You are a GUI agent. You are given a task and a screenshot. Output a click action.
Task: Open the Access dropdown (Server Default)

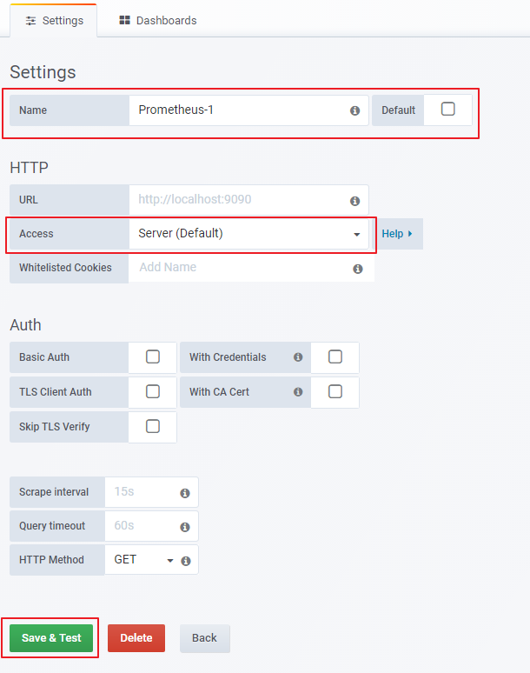(x=248, y=234)
